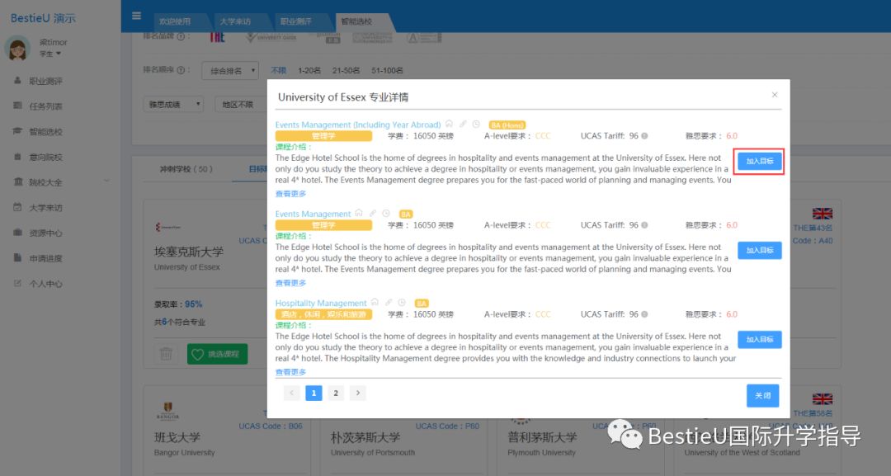Switch to the 职业测评 top tab
Screen dimensions: 891x476
[x=295, y=21]
